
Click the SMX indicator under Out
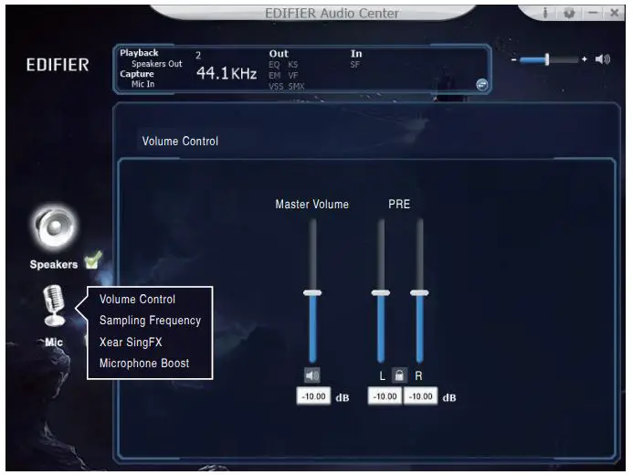[x=296, y=87]
